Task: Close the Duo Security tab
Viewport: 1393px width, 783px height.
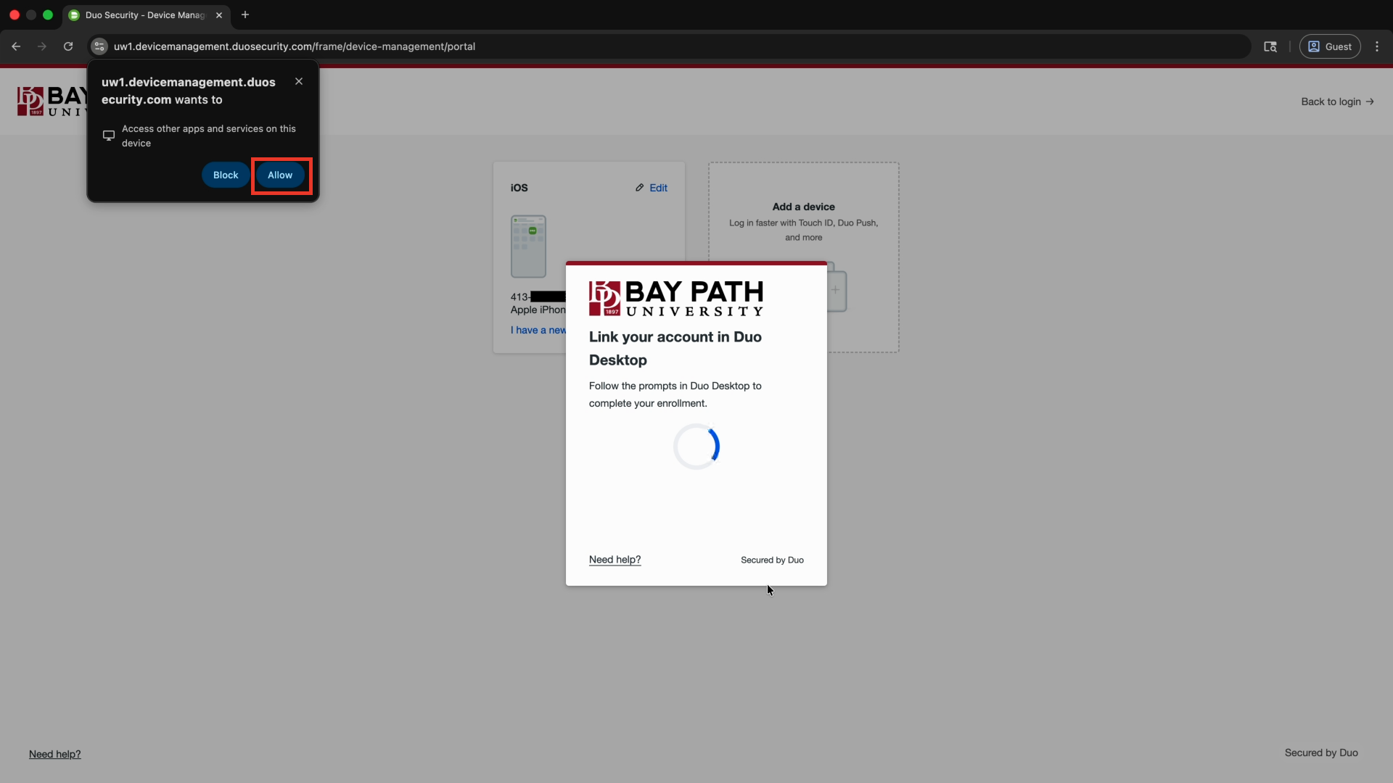Action: pos(219,15)
